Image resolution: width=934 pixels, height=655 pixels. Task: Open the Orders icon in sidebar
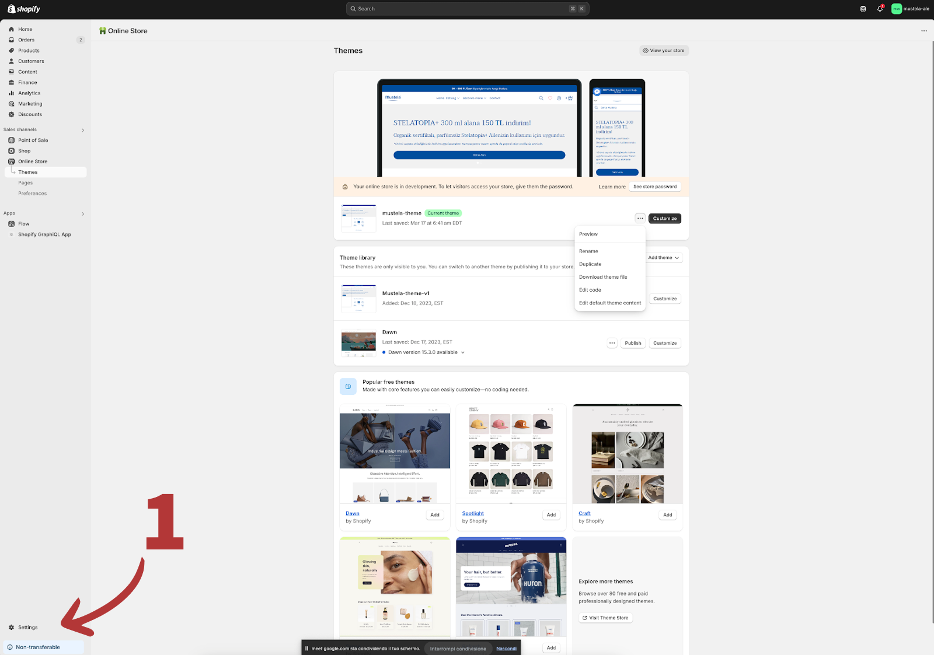[11, 40]
